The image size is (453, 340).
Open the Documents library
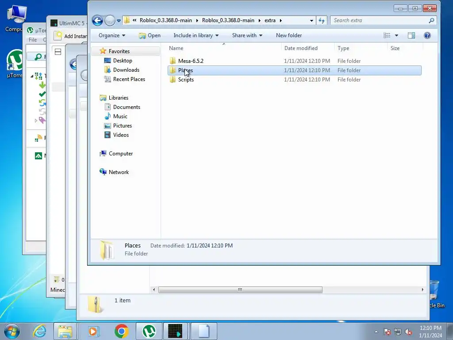tap(127, 107)
